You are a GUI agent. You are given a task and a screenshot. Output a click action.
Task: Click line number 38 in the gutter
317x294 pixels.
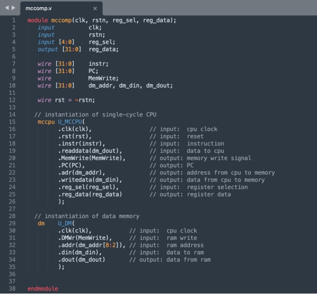tap(12, 289)
